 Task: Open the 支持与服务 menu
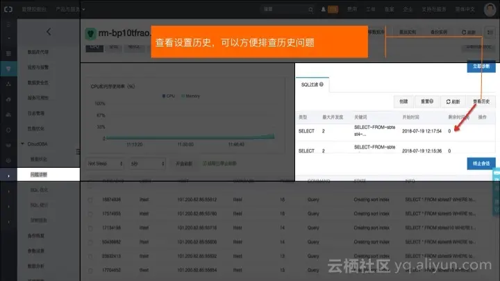[x=433, y=9]
